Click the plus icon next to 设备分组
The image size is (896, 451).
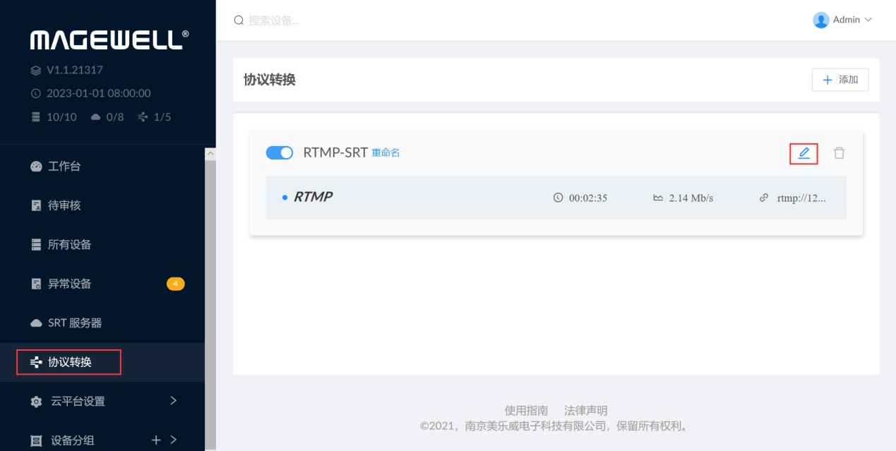click(157, 440)
